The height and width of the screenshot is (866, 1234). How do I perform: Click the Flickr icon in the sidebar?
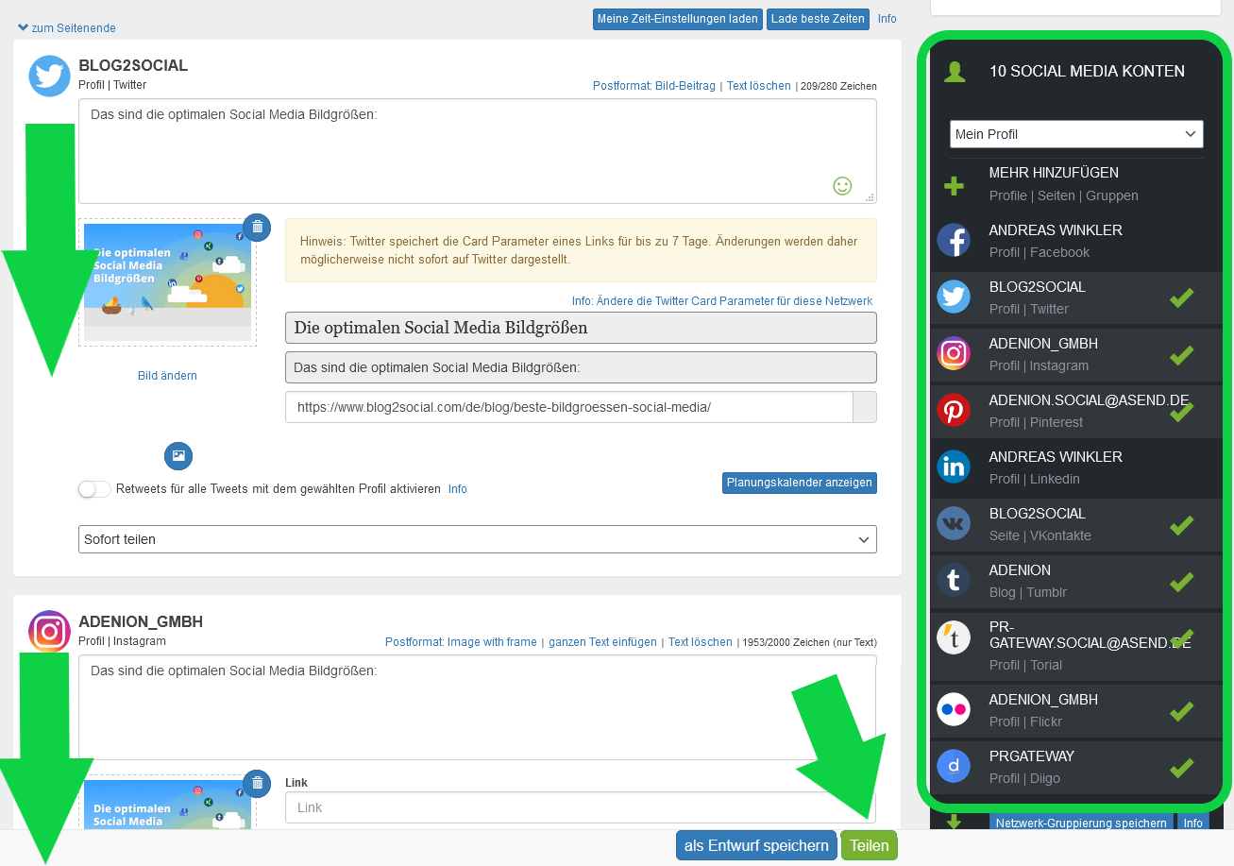click(954, 709)
